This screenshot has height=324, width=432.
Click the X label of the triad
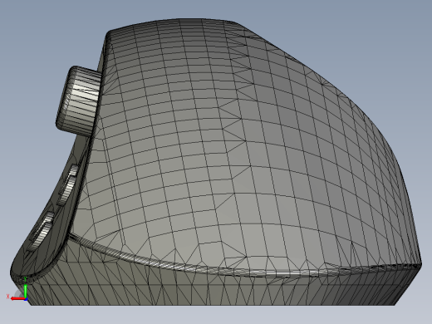click(x=7, y=297)
